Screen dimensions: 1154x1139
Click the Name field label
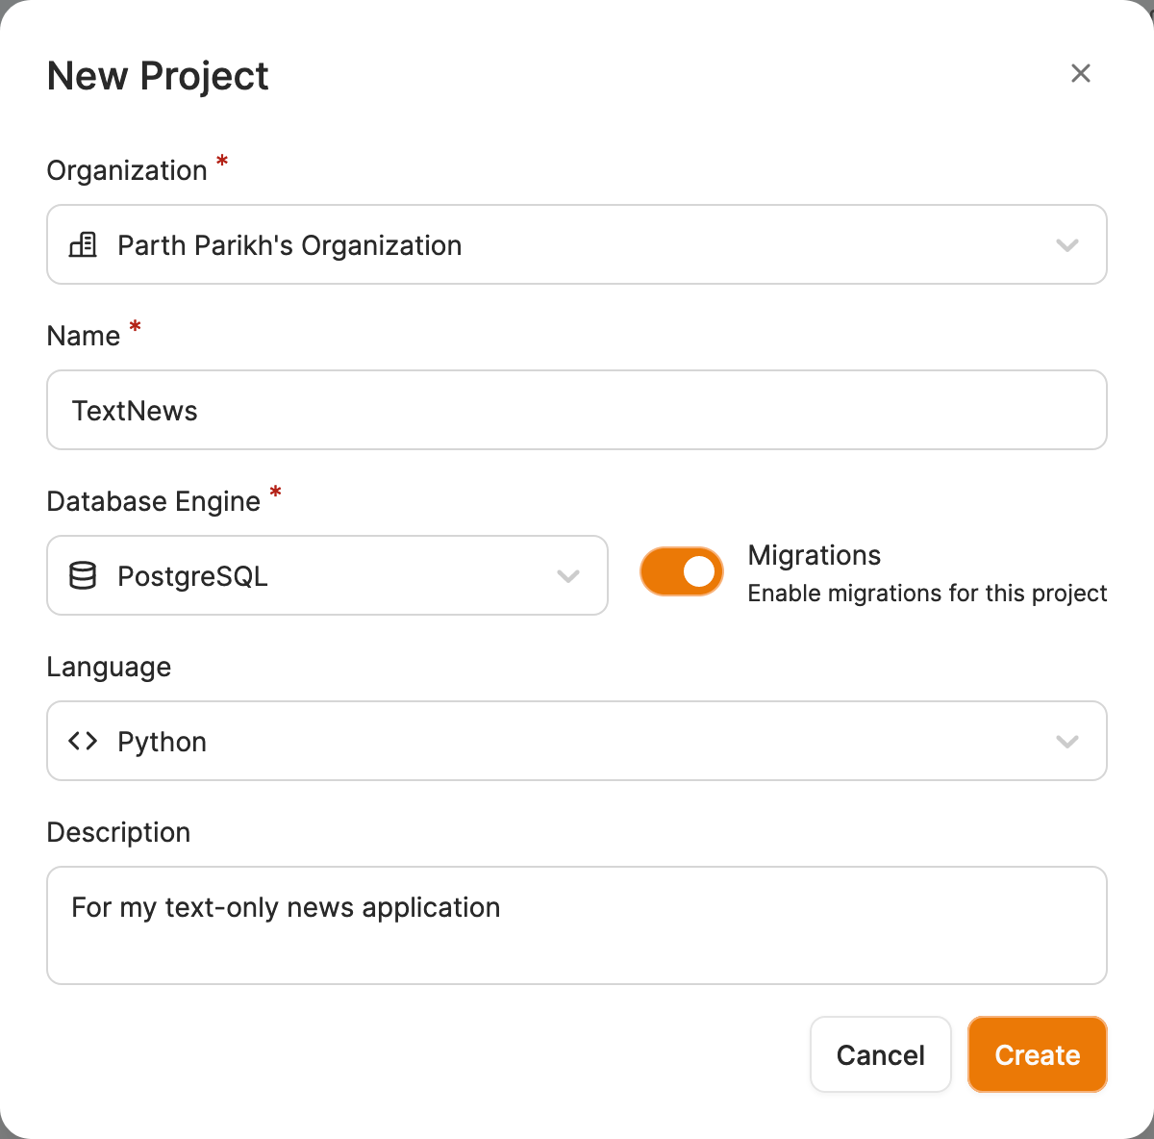point(84,336)
